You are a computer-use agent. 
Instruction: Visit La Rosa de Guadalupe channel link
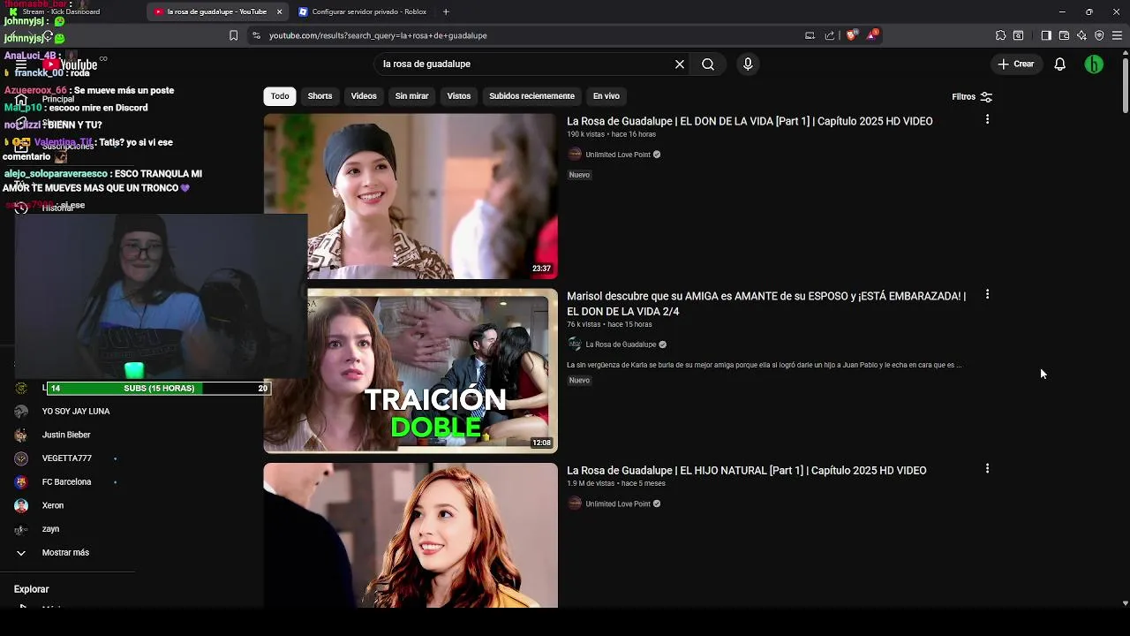point(621,344)
